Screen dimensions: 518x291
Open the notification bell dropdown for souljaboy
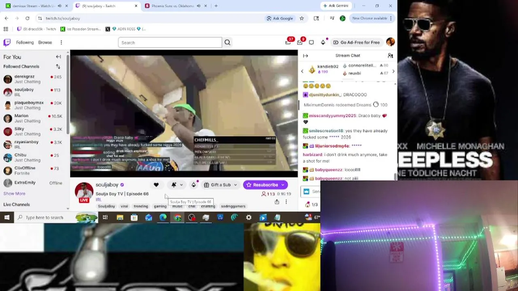[177, 185]
